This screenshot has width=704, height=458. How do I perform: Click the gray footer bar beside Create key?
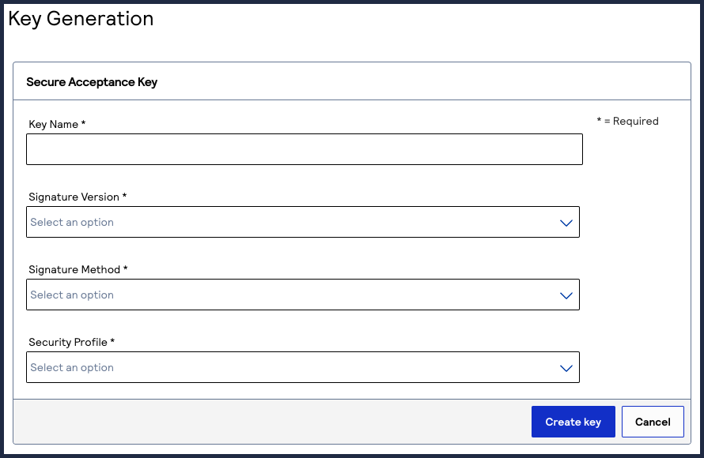point(269,422)
